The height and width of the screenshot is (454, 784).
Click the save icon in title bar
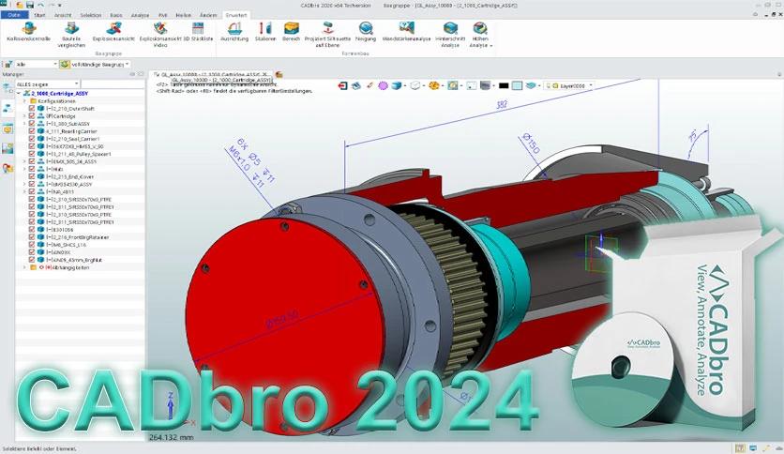(x=30, y=5)
